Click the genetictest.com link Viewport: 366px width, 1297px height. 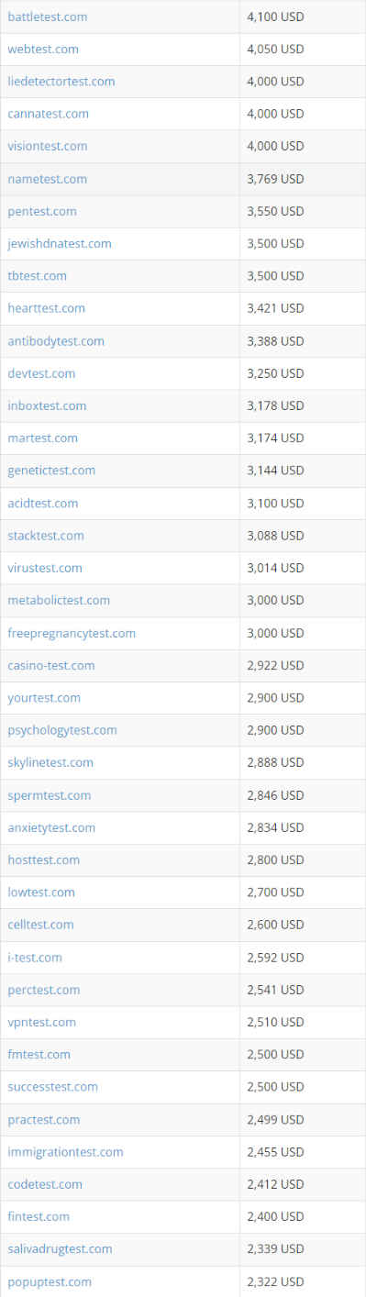click(51, 470)
